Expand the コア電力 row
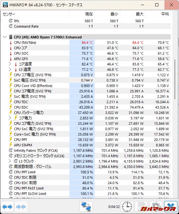Image resolution: width=179 pixels, height=214 pixels. click(x=10, y=118)
